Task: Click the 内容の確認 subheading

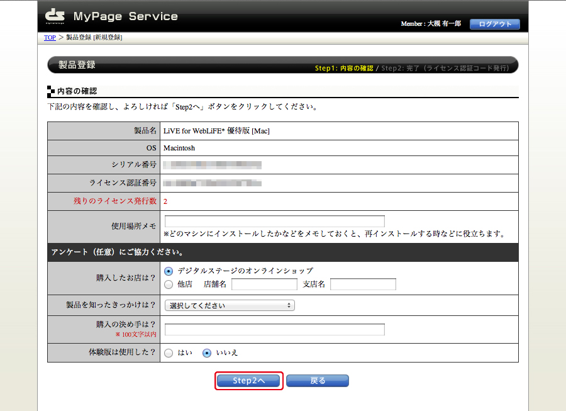Action: [77, 91]
